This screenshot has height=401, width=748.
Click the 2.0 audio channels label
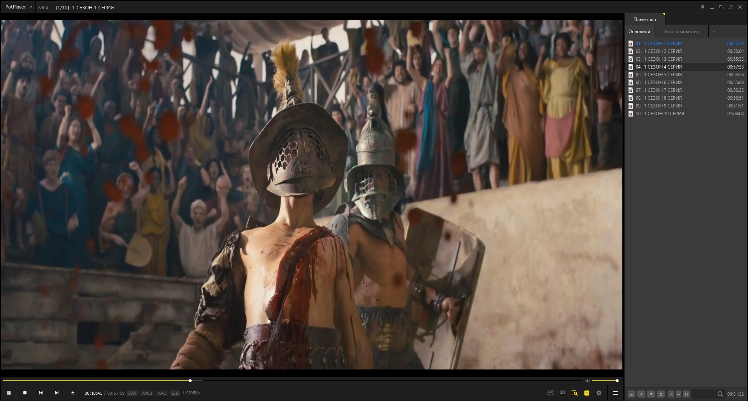[175, 393]
